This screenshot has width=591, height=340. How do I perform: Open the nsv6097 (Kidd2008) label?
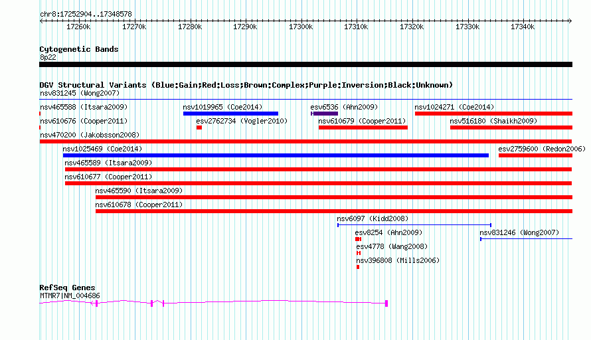click(373, 218)
